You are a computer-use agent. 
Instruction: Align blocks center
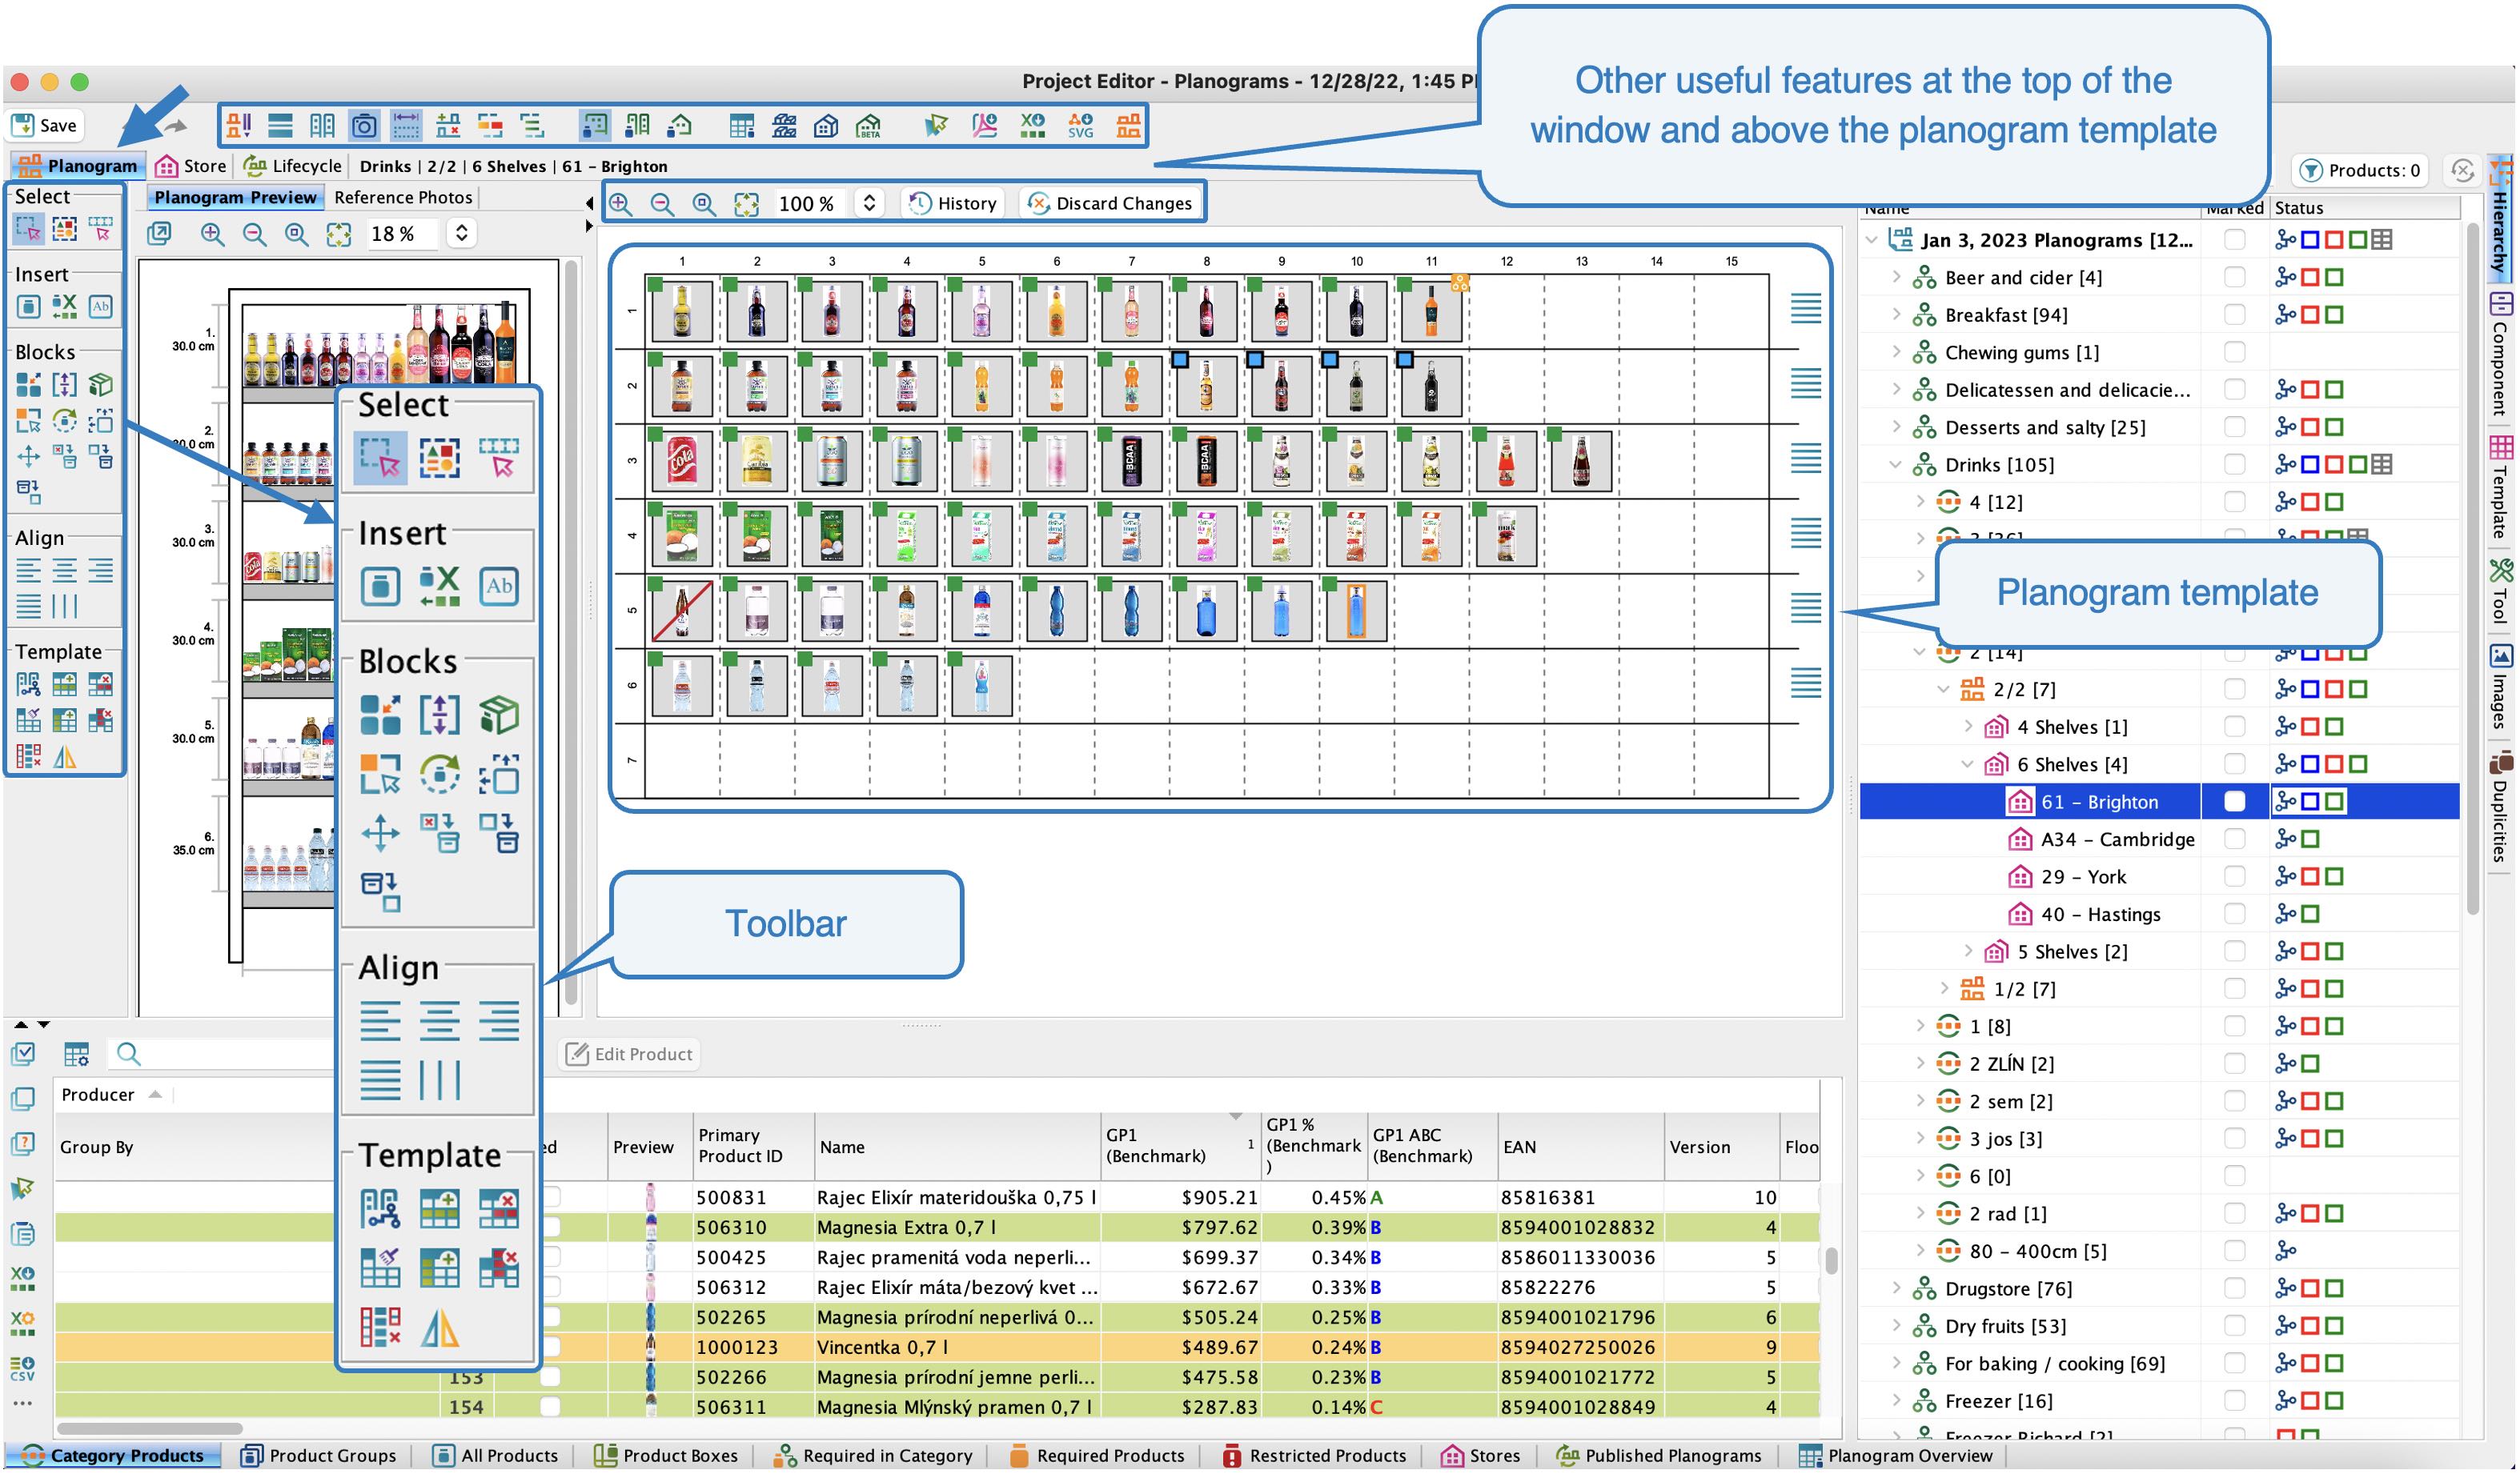pos(64,571)
